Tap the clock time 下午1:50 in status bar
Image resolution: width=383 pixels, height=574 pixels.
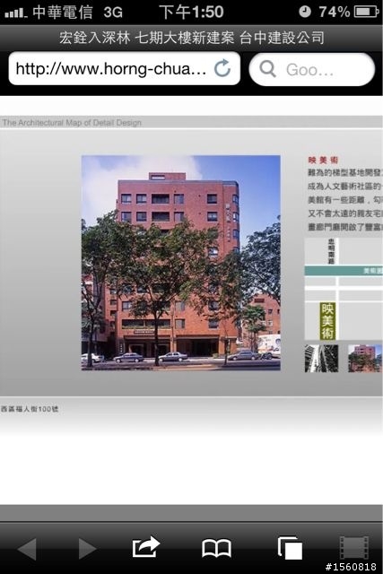click(191, 12)
